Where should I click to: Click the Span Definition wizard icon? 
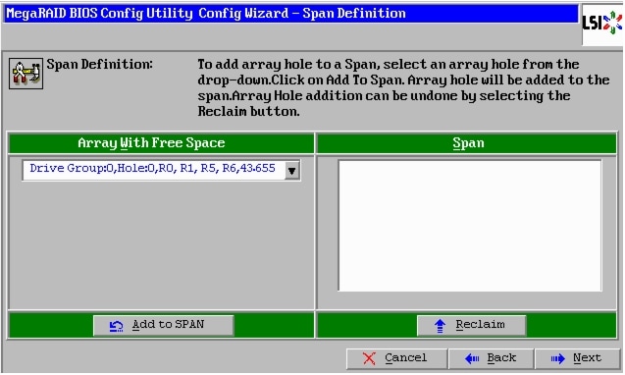click(x=26, y=74)
